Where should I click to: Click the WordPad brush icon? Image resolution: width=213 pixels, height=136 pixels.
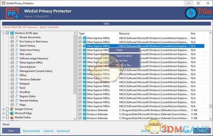tap(17, 92)
